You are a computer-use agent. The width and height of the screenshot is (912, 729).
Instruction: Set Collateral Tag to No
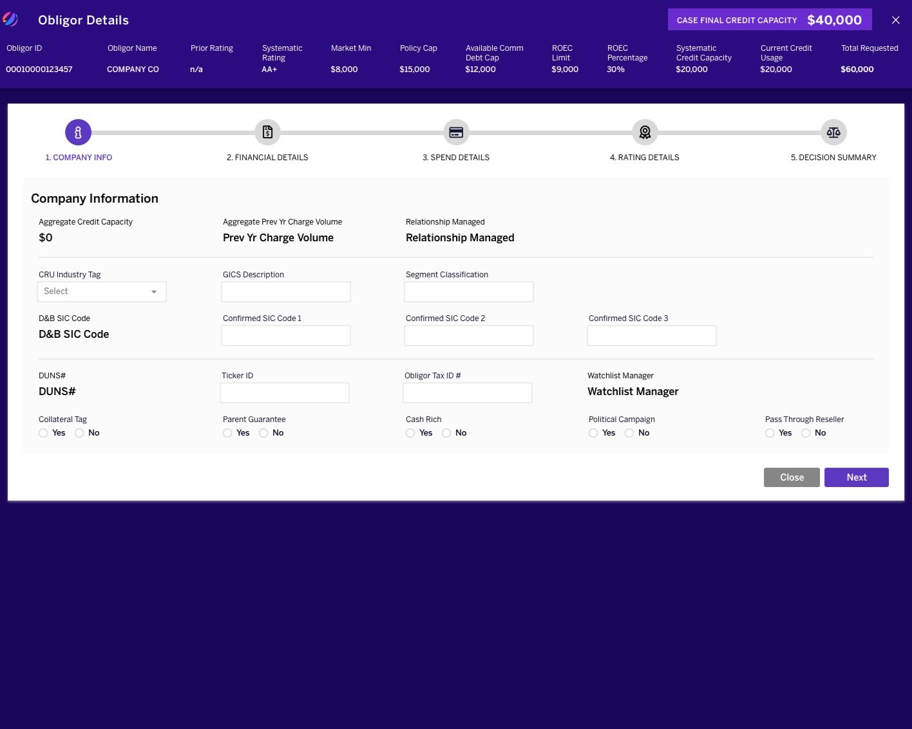click(79, 433)
